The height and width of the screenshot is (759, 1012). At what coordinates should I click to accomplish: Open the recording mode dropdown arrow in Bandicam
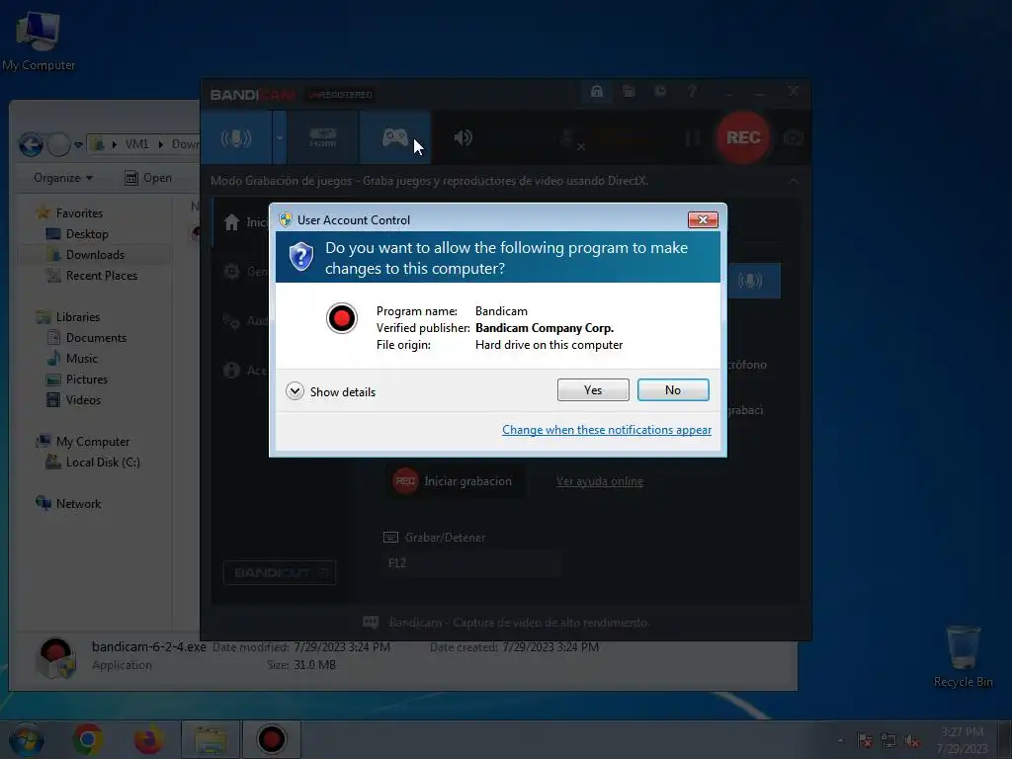(x=280, y=137)
